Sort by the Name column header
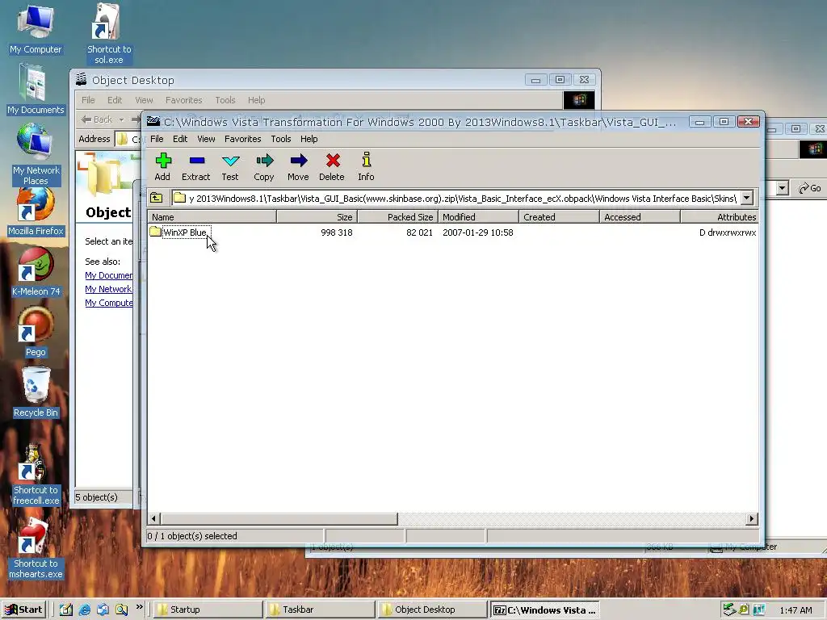 [x=212, y=216]
